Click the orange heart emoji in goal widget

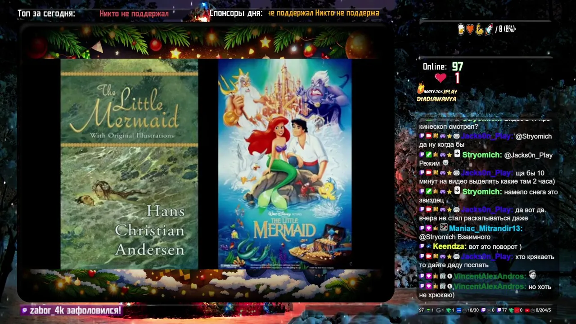[470, 30]
